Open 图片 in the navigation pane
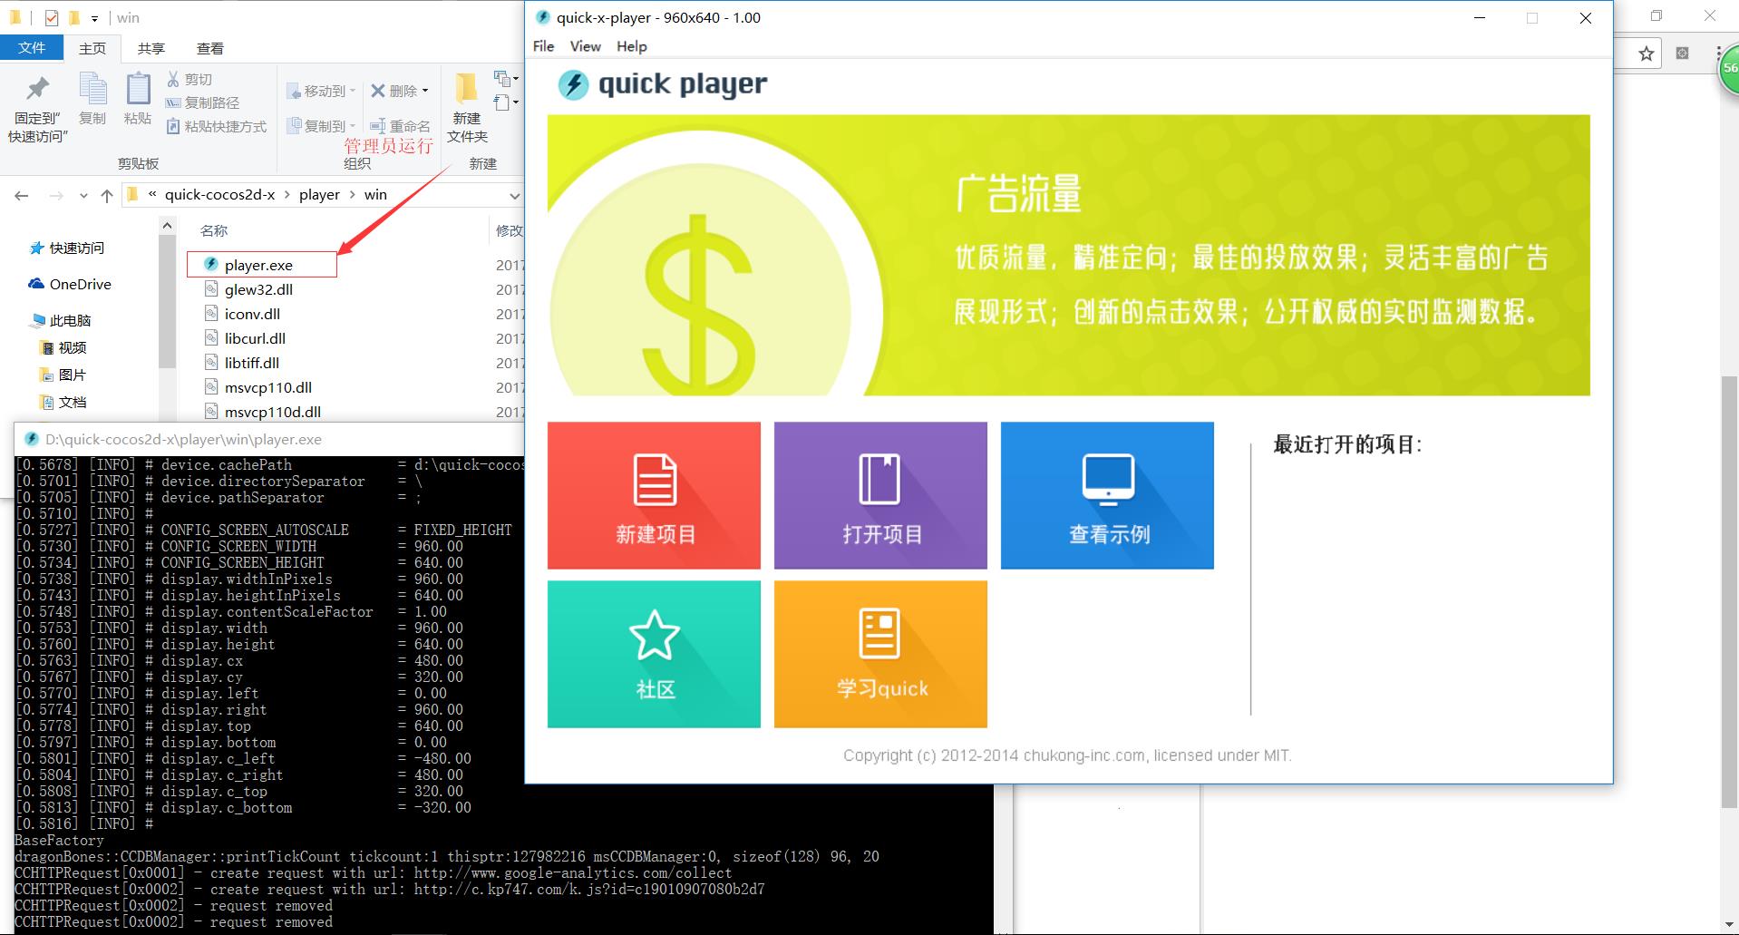The width and height of the screenshot is (1739, 935). pyautogui.click(x=63, y=375)
